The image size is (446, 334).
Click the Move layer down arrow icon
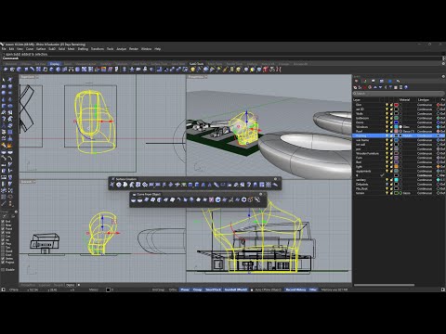coord(380,87)
